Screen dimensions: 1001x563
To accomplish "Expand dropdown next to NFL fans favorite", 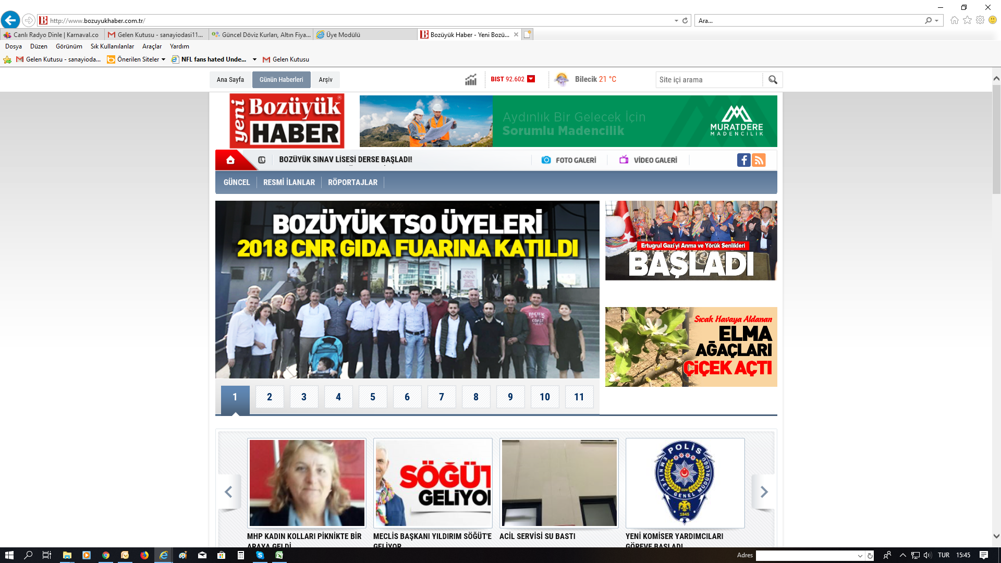I will coord(254,59).
